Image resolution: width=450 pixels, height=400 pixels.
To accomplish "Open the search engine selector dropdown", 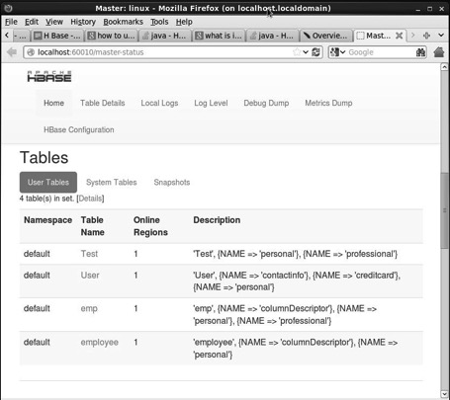I will click(337, 52).
